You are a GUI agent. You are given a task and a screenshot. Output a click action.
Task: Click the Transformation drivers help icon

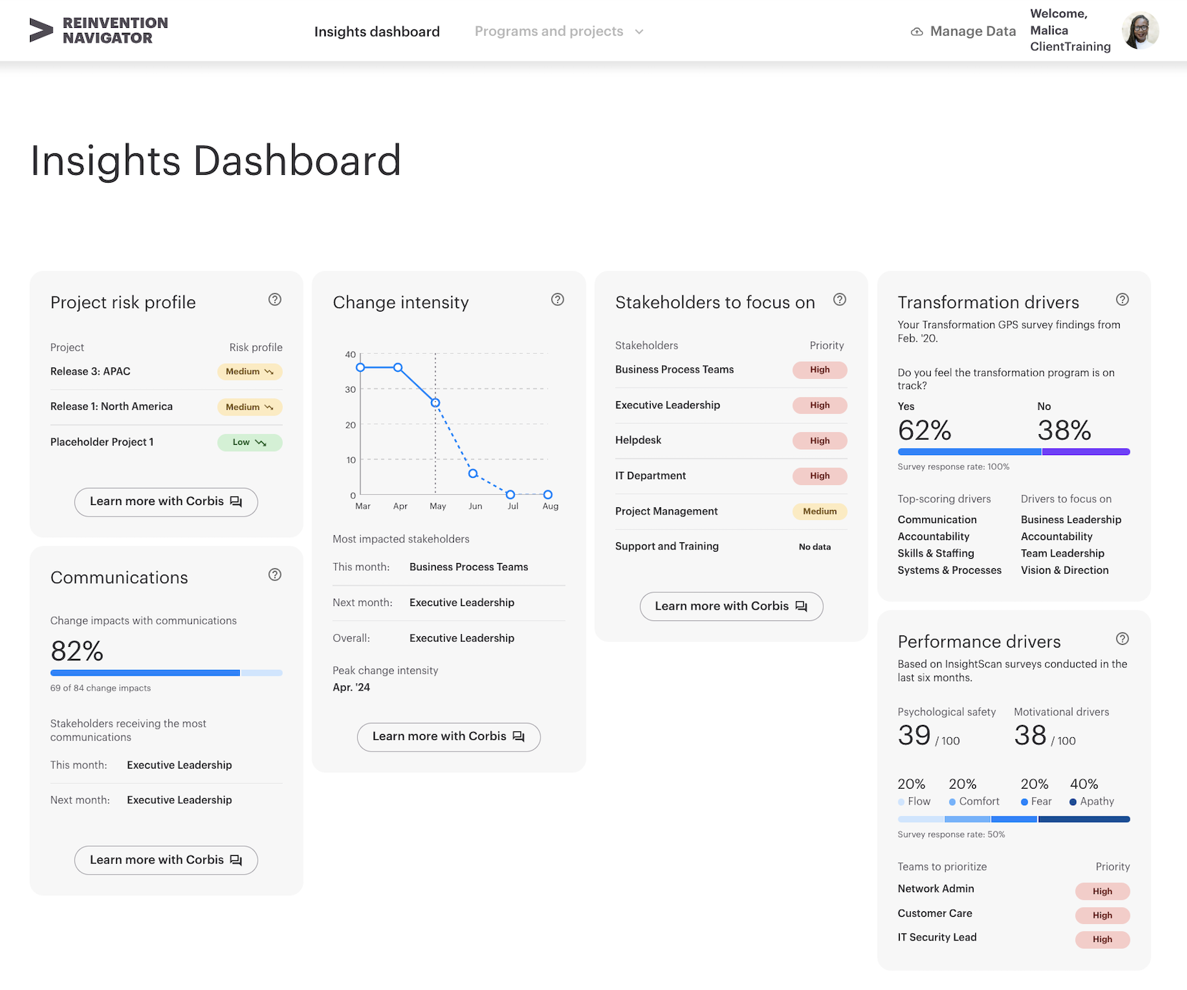(x=1122, y=300)
